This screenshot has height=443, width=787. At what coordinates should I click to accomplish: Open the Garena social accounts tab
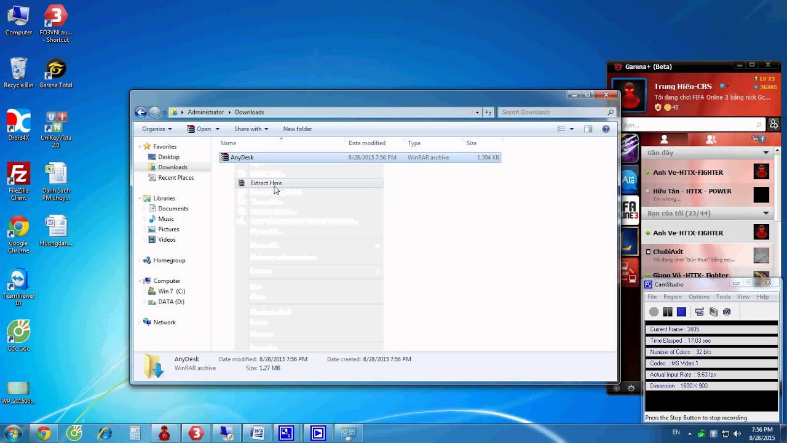click(x=758, y=140)
